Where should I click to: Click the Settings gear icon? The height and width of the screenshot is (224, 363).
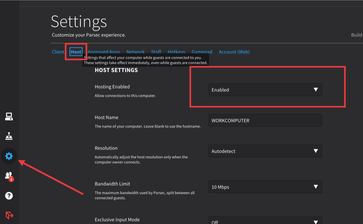(x=9, y=156)
